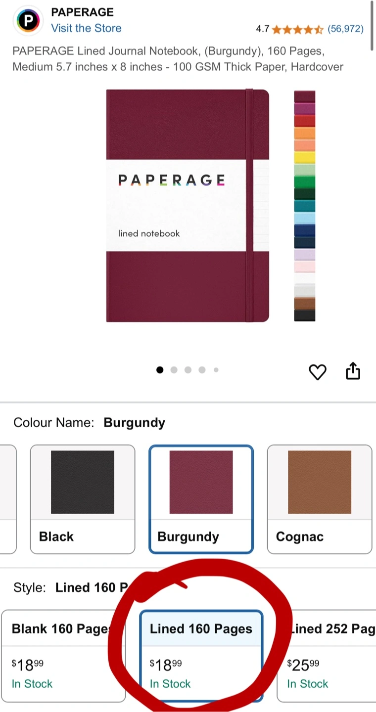
Task: Tap the main burgundy notebook image
Action: tap(188, 206)
